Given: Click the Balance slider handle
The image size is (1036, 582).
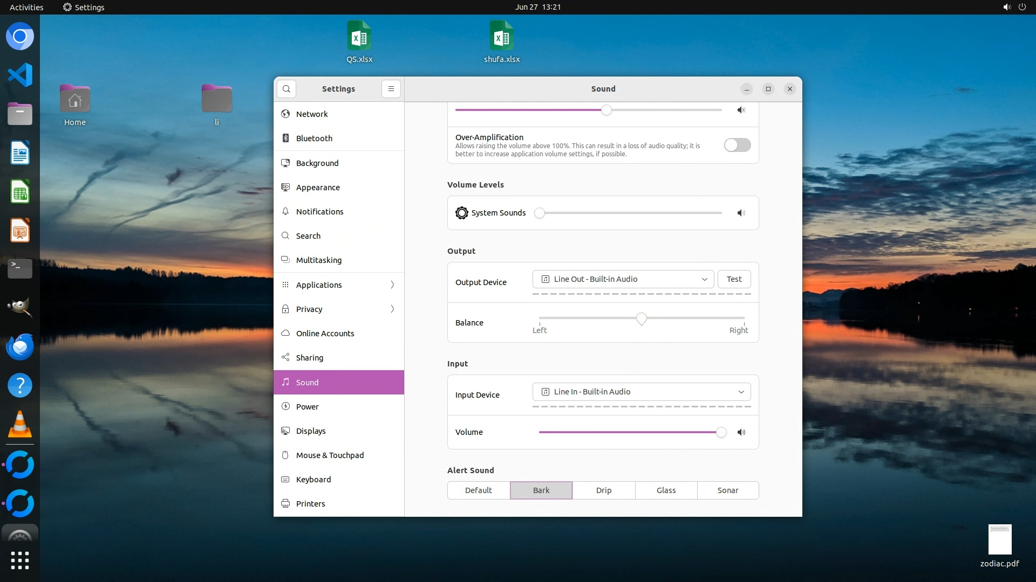Looking at the screenshot, I should [641, 318].
